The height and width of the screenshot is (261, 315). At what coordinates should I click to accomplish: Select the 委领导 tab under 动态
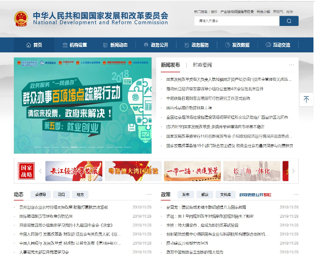click(41, 195)
